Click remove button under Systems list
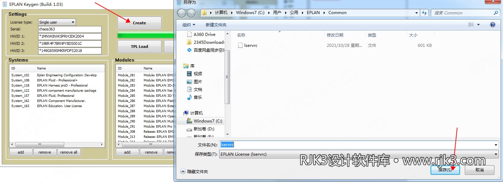The image size is (503, 182). (45, 152)
